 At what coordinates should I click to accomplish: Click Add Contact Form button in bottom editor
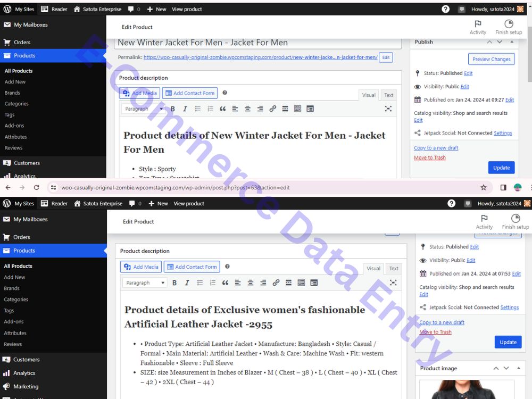click(192, 267)
